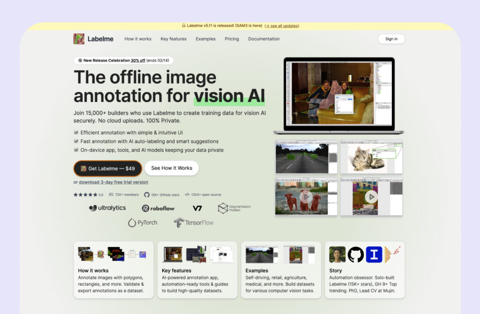Open the How it works nav item
Image resolution: width=480 pixels, height=314 pixels.
pos(138,39)
